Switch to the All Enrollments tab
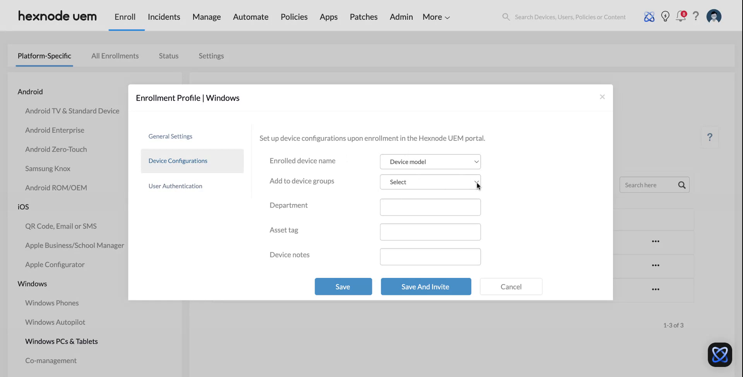The image size is (743, 377). (x=115, y=56)
